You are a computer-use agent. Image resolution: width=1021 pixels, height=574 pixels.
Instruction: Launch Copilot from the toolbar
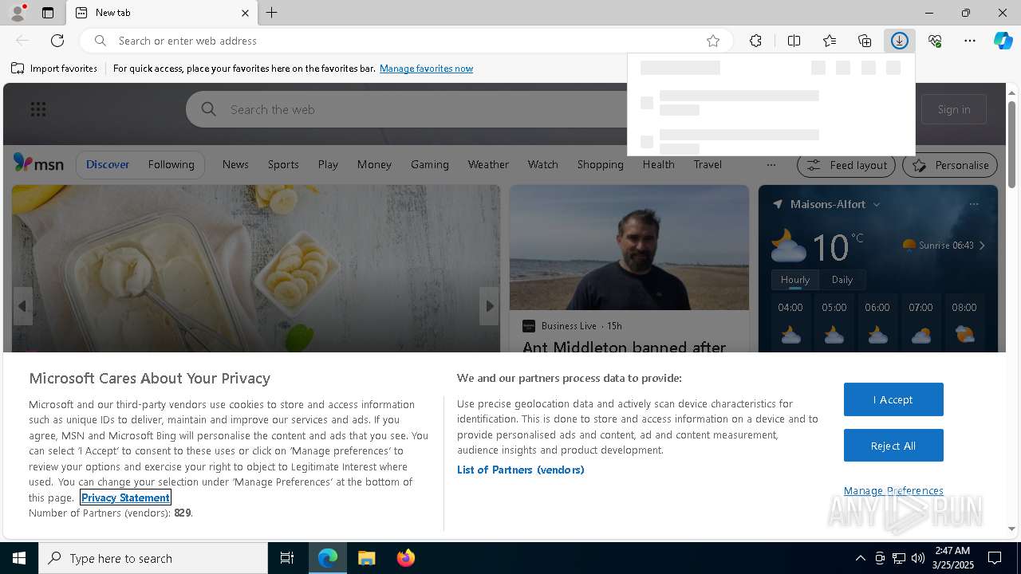point(1003,41)
